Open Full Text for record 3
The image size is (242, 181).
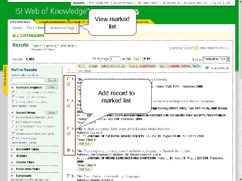pos(85,143)
